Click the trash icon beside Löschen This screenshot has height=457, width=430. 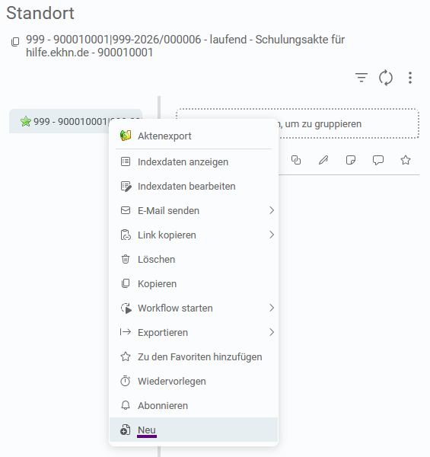[x=126, y=259]
